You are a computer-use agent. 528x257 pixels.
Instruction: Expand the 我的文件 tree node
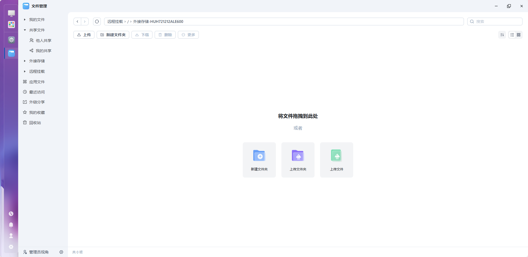click(25, 20)
